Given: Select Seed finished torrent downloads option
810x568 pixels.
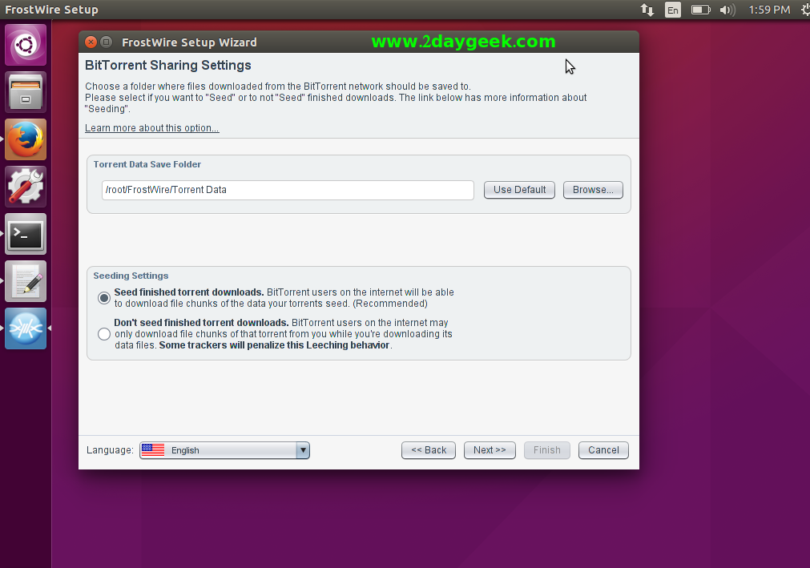Looking at the screenshot, I should click(x=104, y=298).
